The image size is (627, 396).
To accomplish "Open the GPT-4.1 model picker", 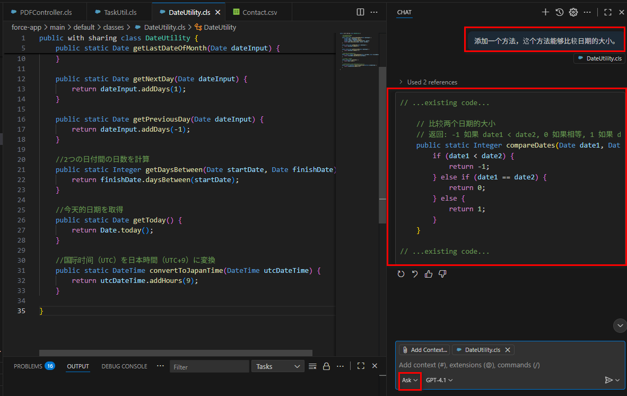I will coord(439,380).
